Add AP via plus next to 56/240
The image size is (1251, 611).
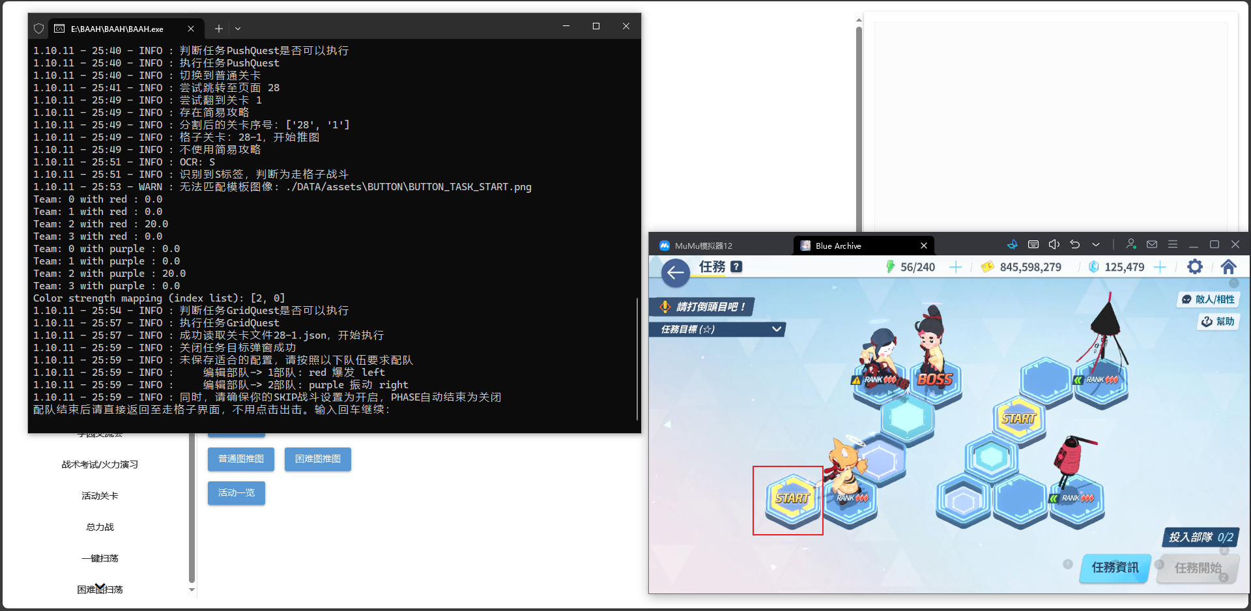pos(956,266)
